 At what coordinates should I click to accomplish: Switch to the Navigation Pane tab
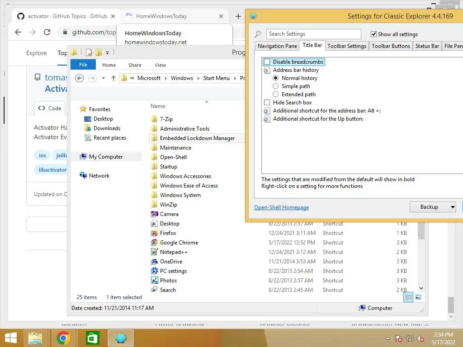277,46
